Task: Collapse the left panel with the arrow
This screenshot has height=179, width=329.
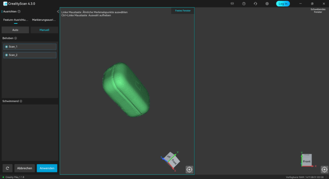Action: coord(58,12)
